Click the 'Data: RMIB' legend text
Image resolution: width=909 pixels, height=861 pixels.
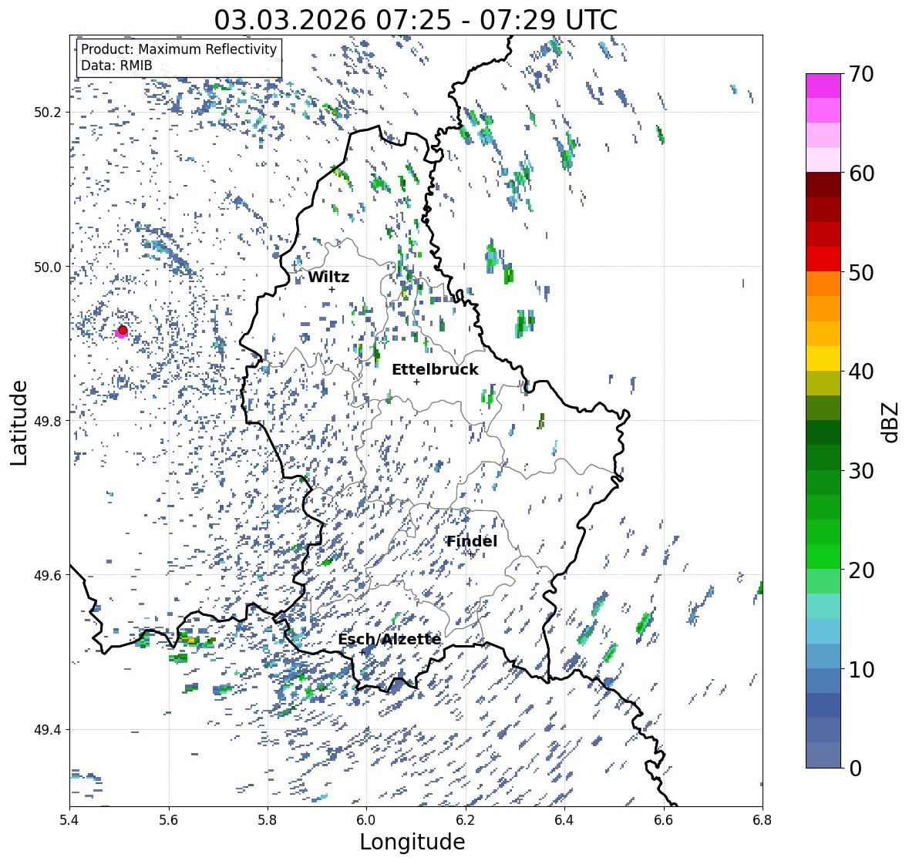pyautogui.click(x=116, y=66)
